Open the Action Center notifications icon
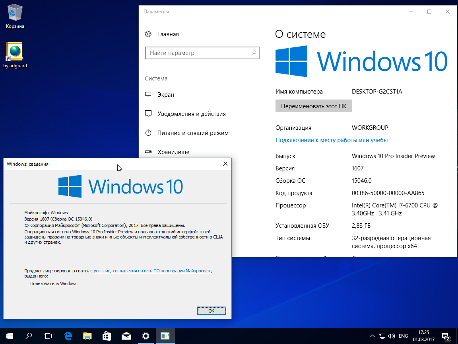458x344 pixels. (446, 336)
